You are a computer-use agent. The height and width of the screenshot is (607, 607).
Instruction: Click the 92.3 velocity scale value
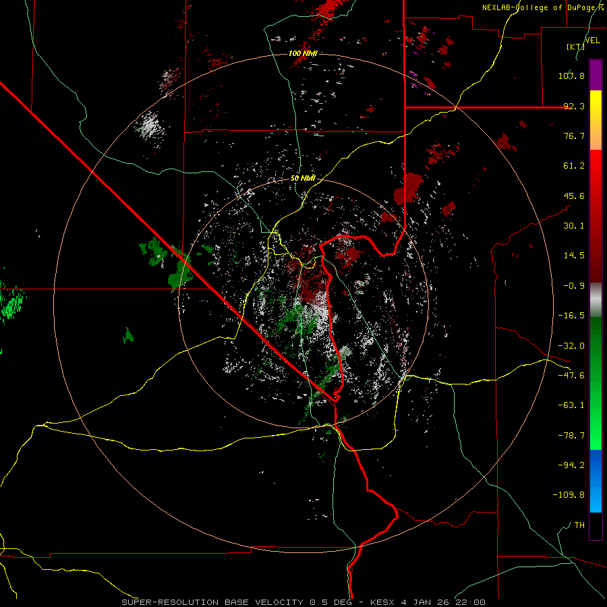(574, 106)
